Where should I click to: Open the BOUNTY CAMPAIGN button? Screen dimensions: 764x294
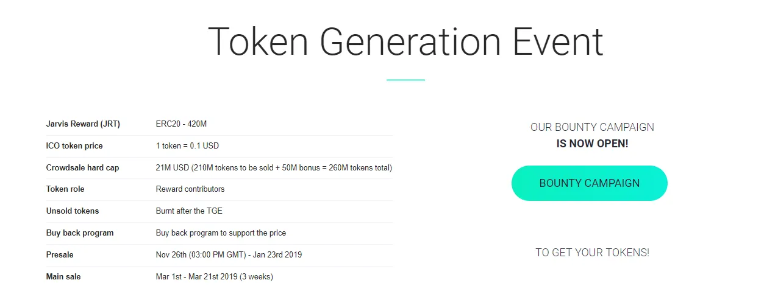(x=589, y=183)
